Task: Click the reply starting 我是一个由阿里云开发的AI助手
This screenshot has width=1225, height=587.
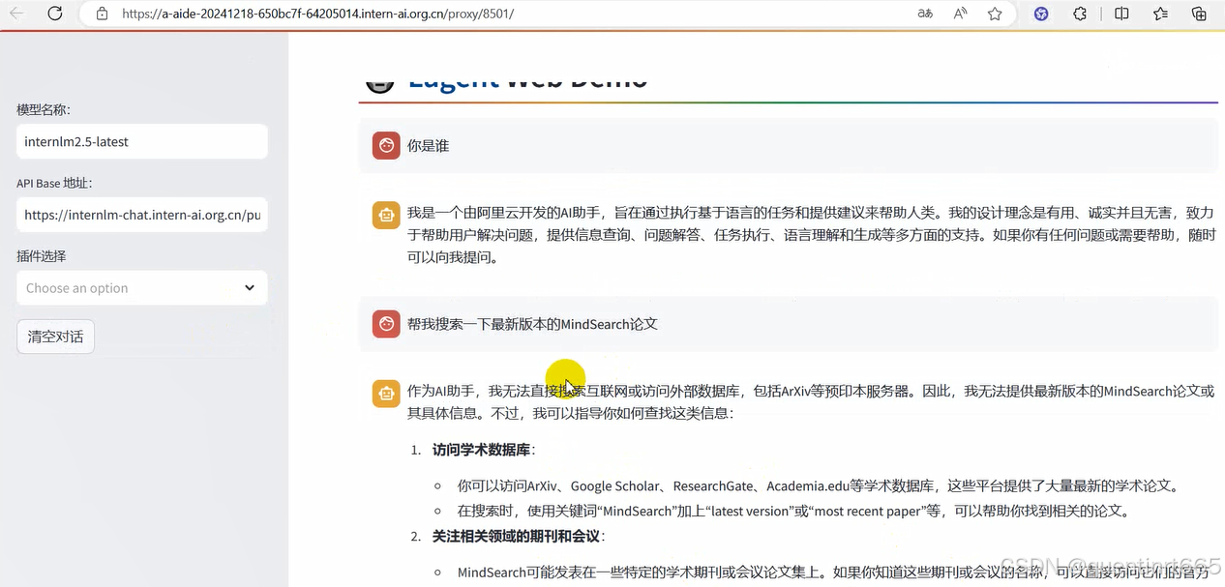Action: pos(811,235)
